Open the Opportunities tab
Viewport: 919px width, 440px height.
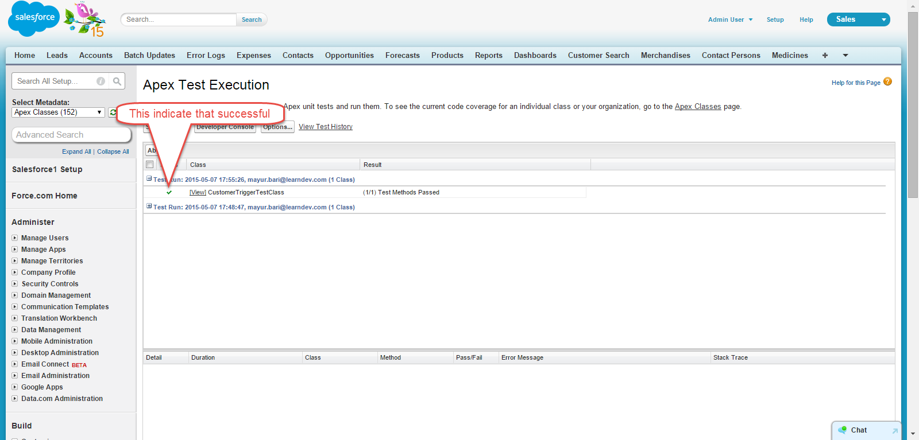click(x=349, y=56)
